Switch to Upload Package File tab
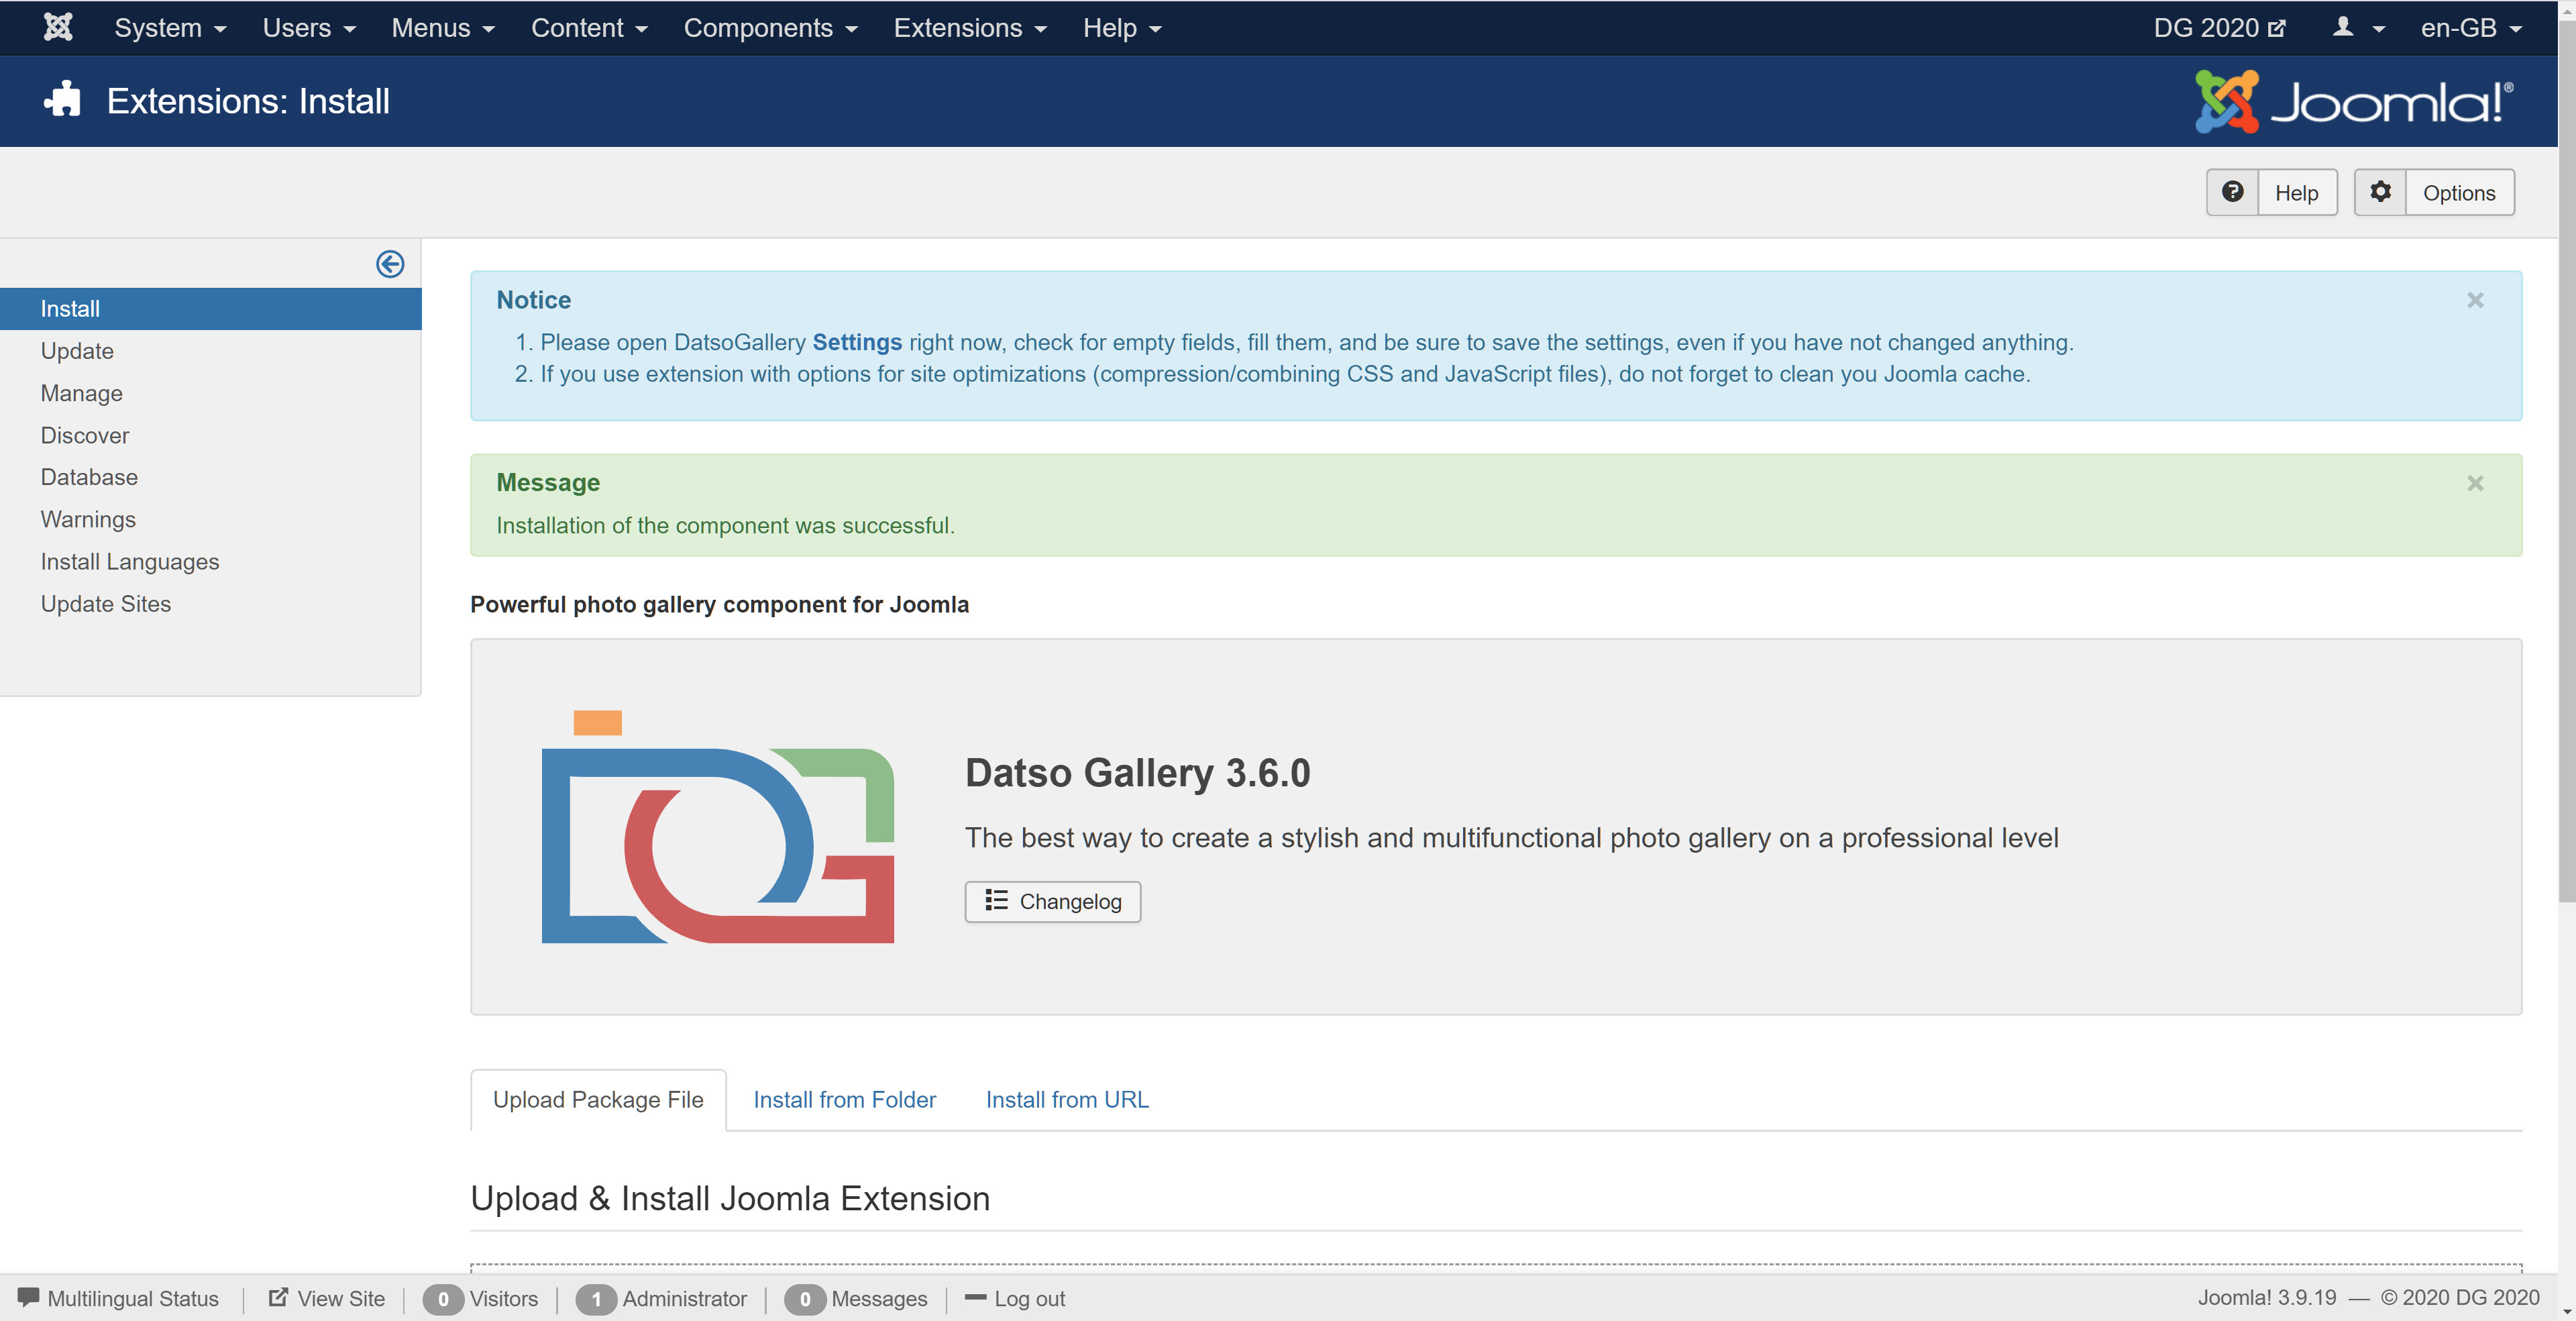The image size is (2576, 1321). tap(598, 1099)
